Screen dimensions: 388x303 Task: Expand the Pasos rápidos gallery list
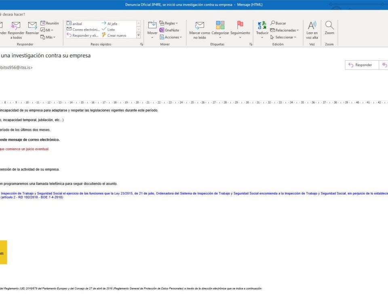139,36
